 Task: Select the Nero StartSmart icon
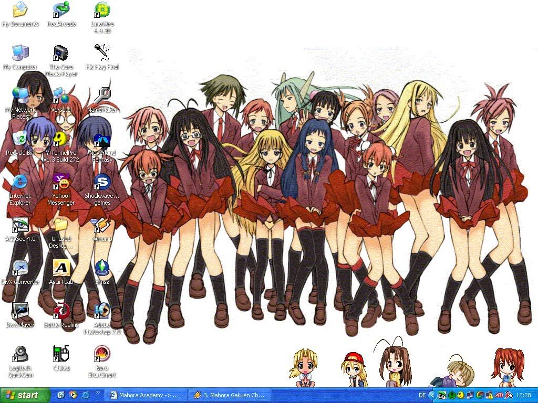(x=102, y=355)
